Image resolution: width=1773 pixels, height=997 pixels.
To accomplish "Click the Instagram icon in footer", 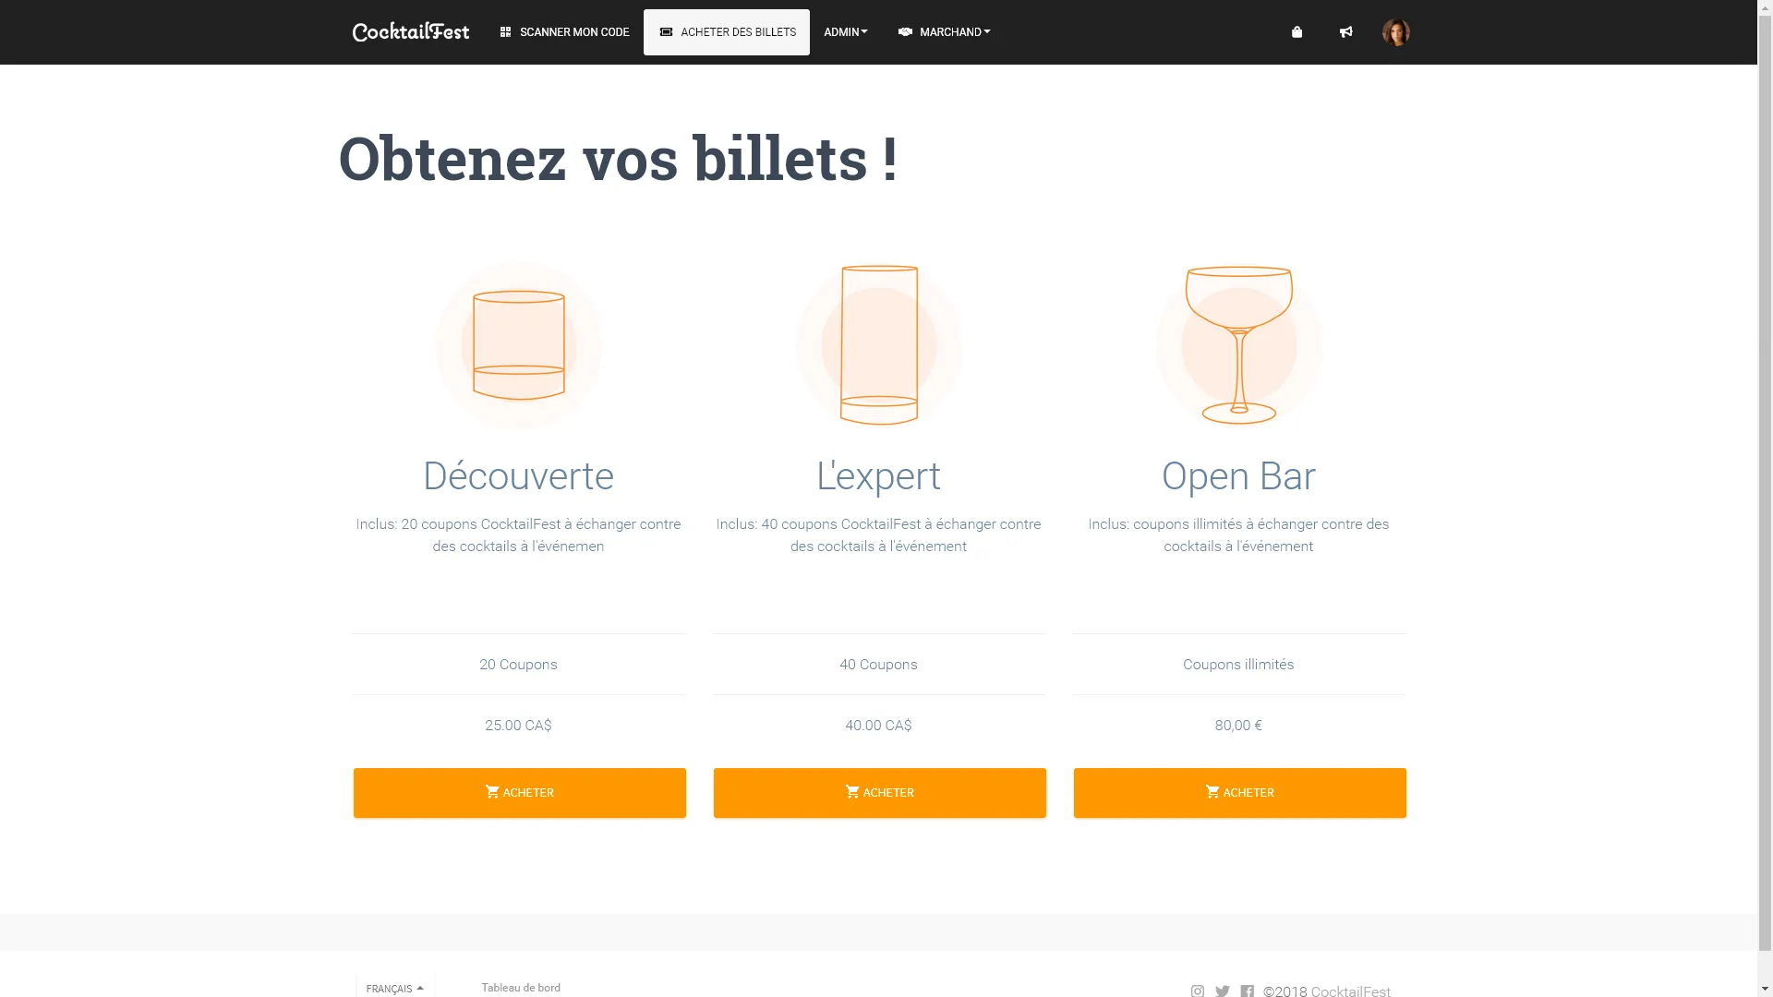I will point(1197,991).
